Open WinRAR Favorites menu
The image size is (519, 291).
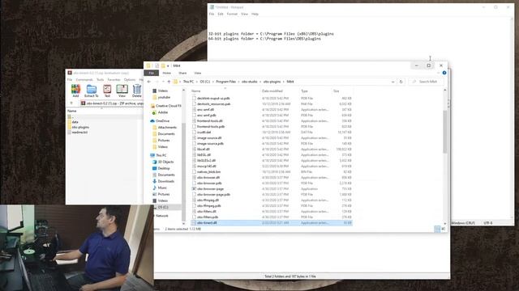tap(114, 79)
